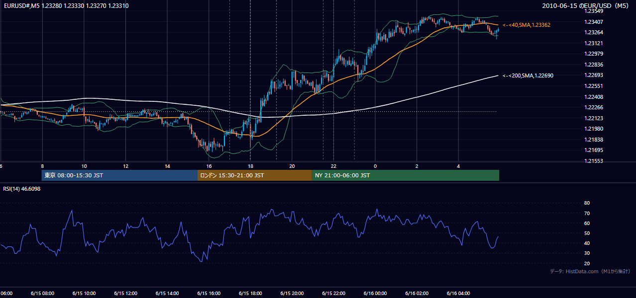
Task: Click RSI scale value 40
Action: (x=587, y=243)
